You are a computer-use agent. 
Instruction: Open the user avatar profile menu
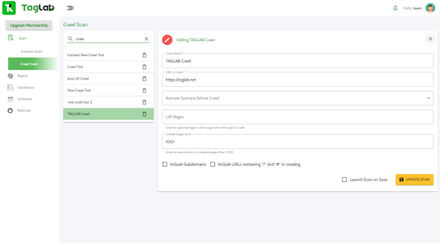[430, 8]
